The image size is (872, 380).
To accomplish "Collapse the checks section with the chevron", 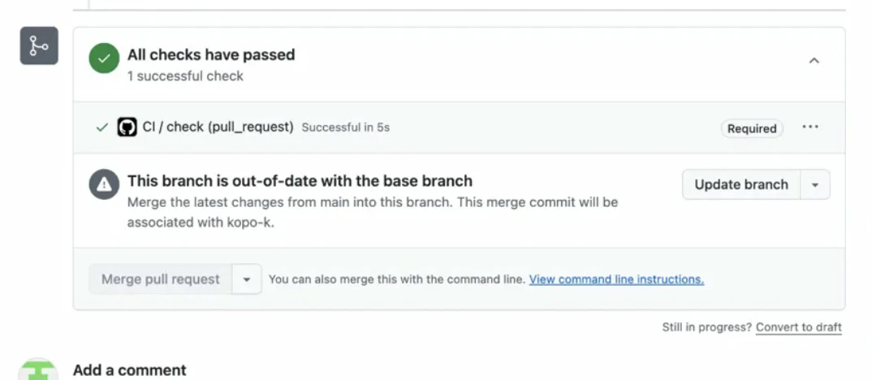I will tap(814, 60).
